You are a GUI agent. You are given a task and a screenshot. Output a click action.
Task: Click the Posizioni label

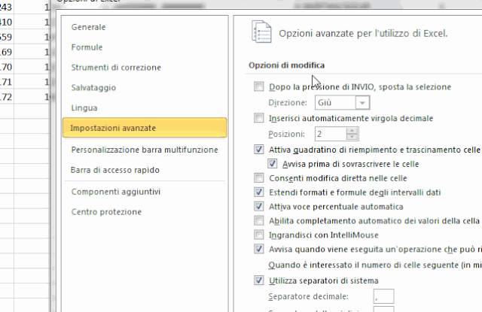pyautogui.click(x=286, y=134)
